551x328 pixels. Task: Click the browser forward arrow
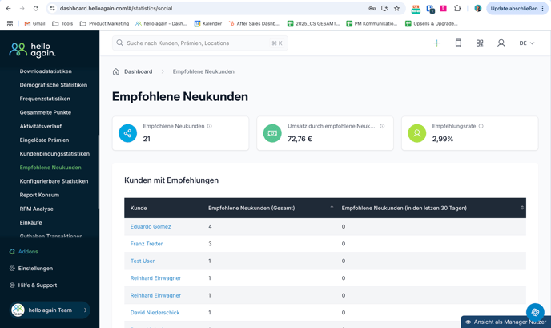(22, 9)
